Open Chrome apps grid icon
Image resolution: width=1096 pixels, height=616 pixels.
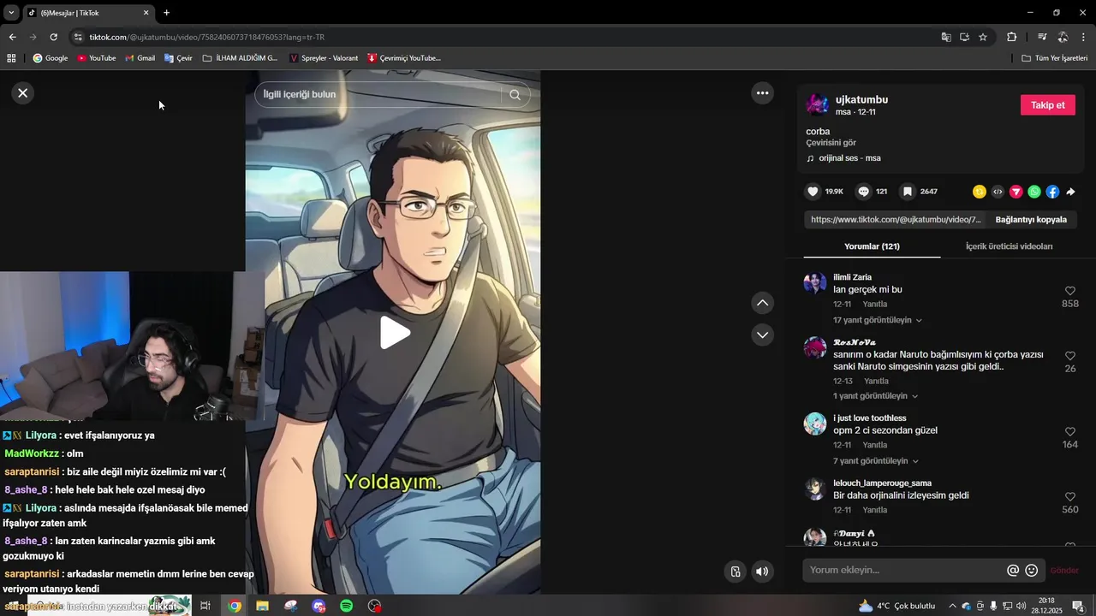pos(11,58)
